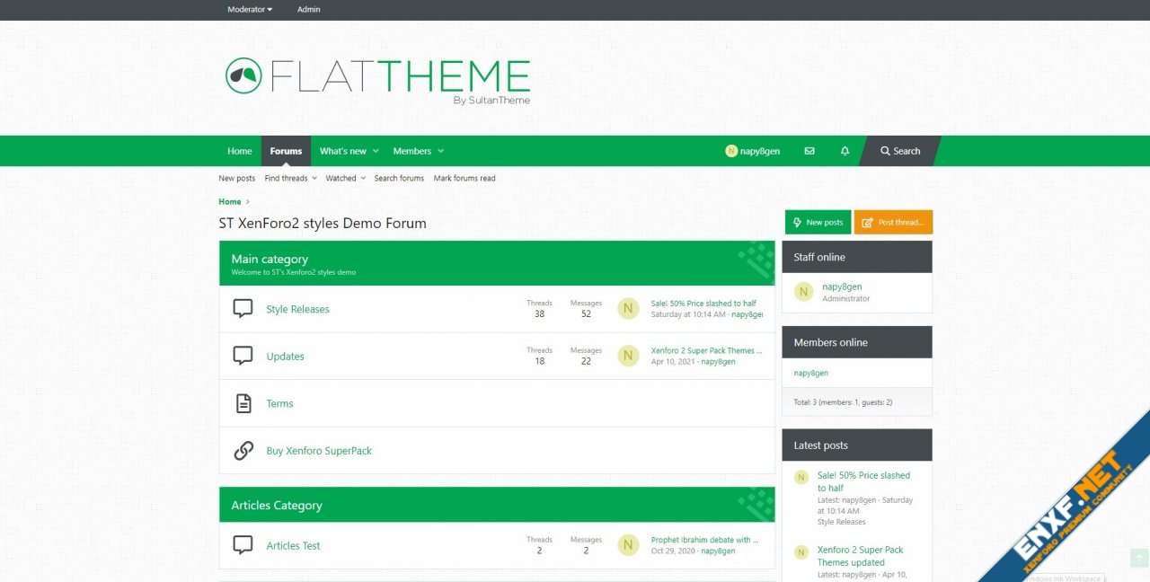Select the Forums navigation tab
The width and height of the screenshot is (1150, 582).
pos(286,151)
